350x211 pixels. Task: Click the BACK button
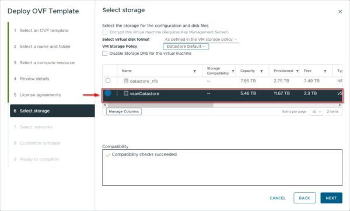(304, 198)
